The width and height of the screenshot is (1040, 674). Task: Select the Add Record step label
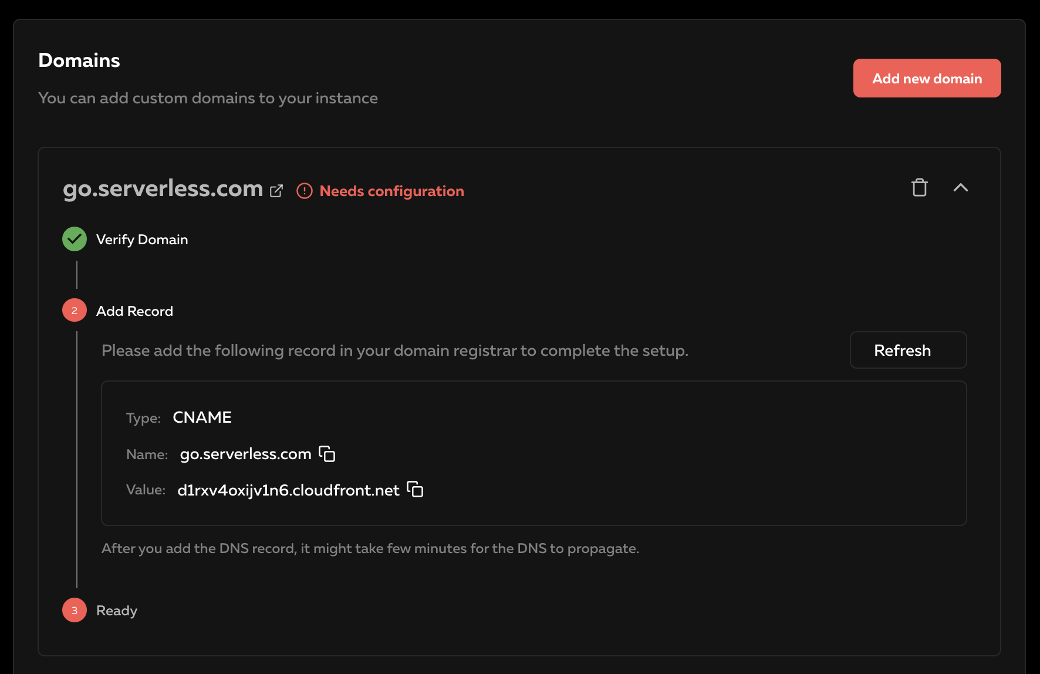pos(134,311)
